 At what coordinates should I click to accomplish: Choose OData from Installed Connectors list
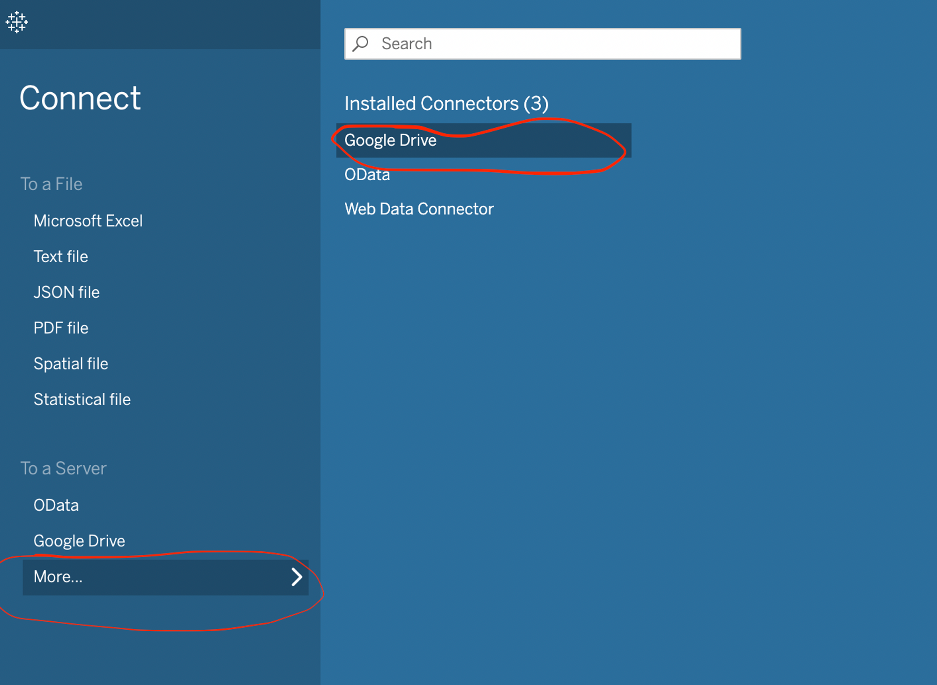click(x=367, y=175)
